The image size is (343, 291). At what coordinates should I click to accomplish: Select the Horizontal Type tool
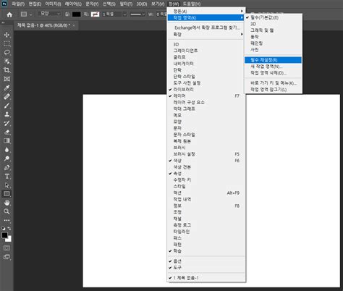click(x=7, y=176)
